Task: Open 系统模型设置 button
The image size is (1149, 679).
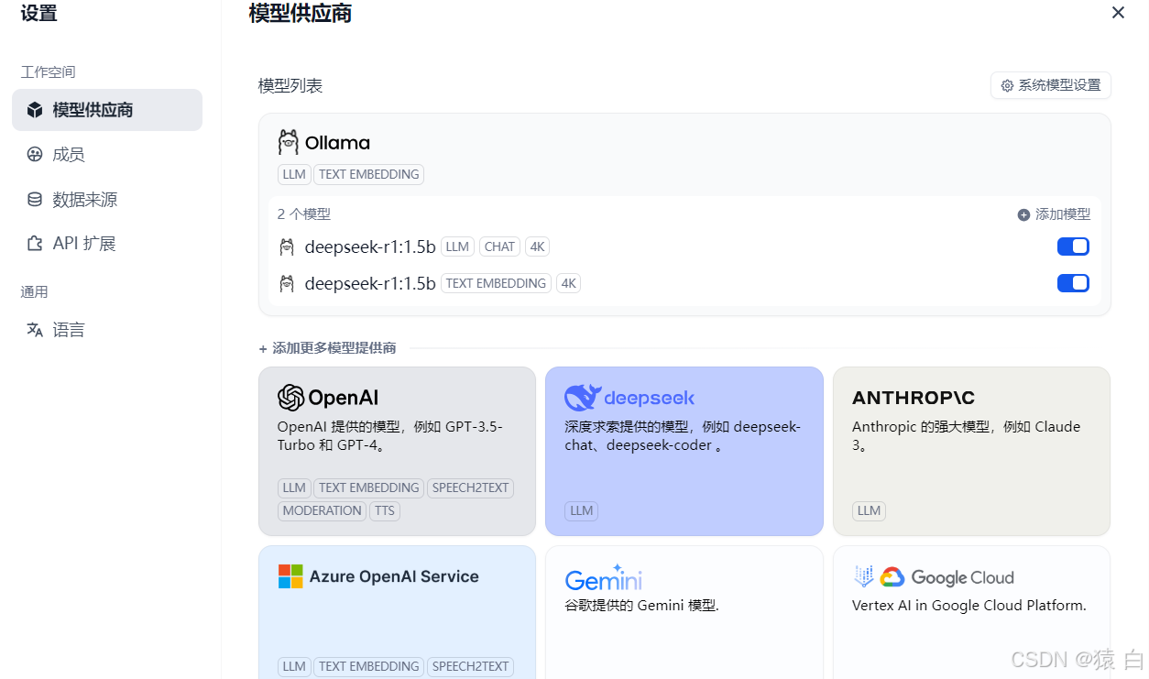Action: 1051,85
